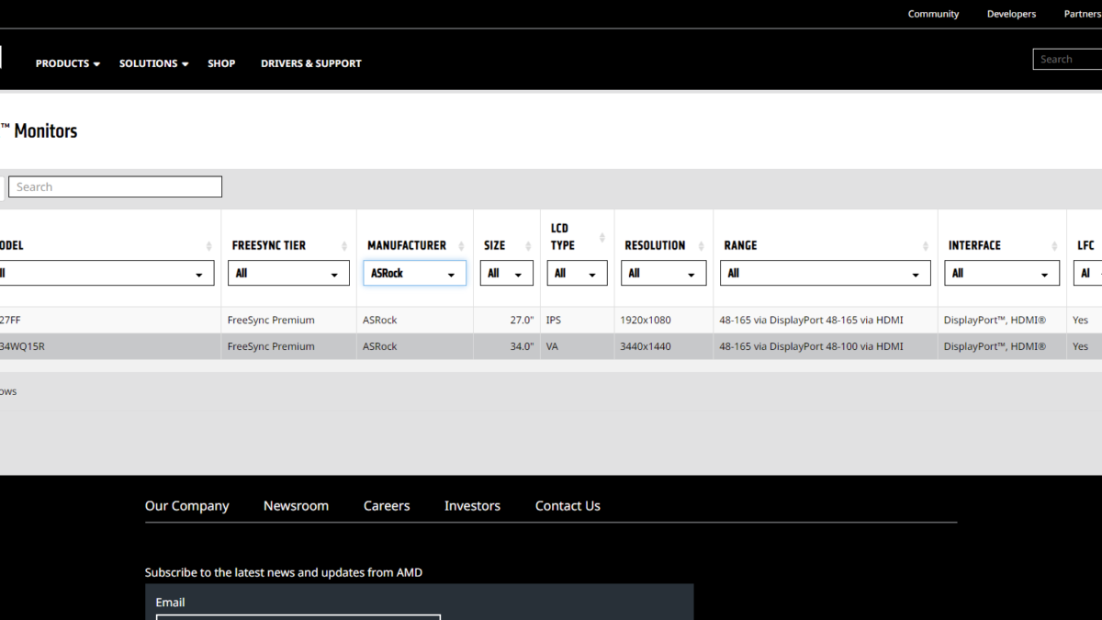The height and width of the screenshot is (620, 1102).
Task: Open the Developers link
Action: click(x=1011, y=14)
